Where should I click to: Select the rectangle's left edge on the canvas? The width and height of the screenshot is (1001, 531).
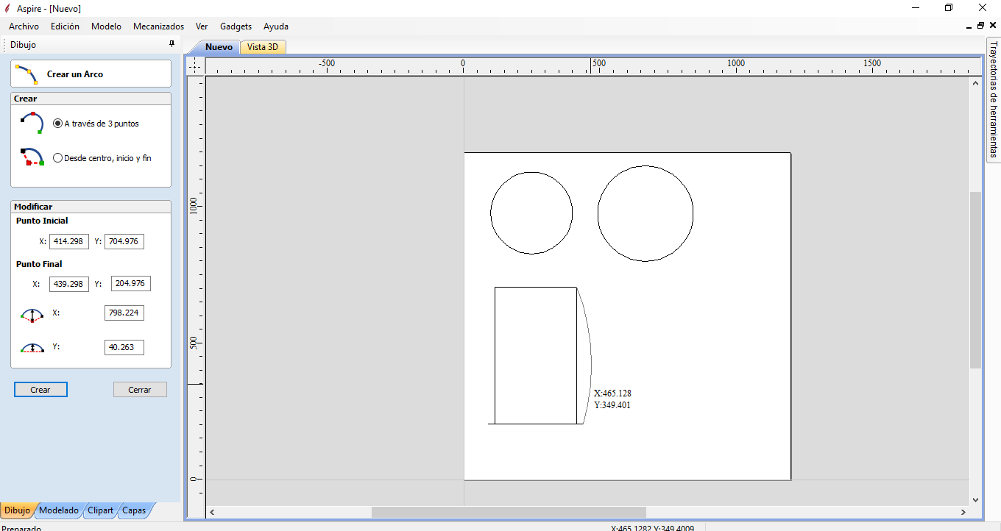(x=495, y=355)
